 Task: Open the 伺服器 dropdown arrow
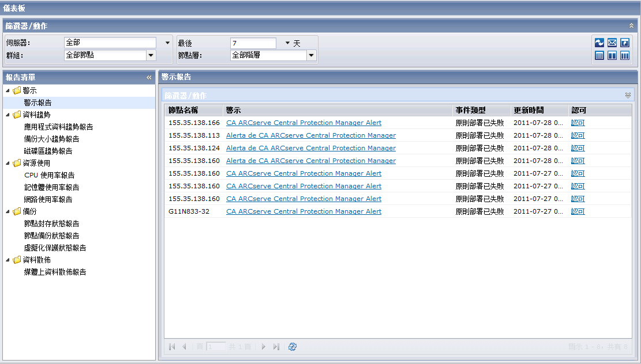(x=167, y=43)
